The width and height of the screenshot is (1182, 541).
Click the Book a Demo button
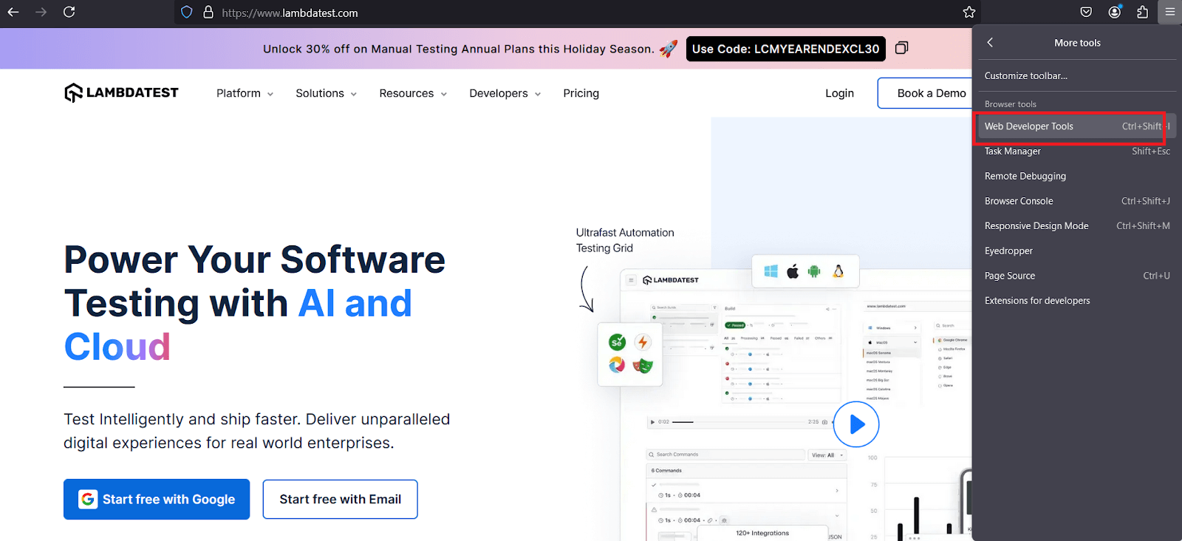click(925, 93)
